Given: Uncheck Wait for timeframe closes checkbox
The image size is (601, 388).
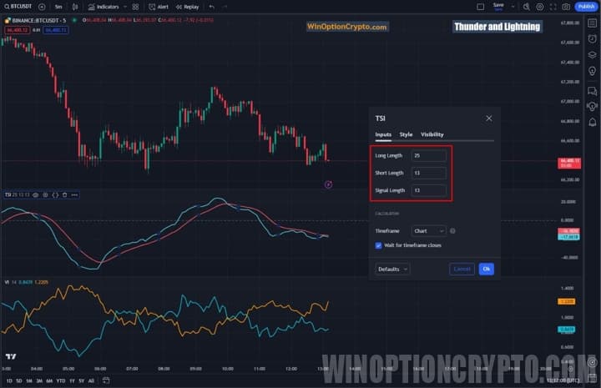Looking at the screenshot, I should [x=379, y=245].
